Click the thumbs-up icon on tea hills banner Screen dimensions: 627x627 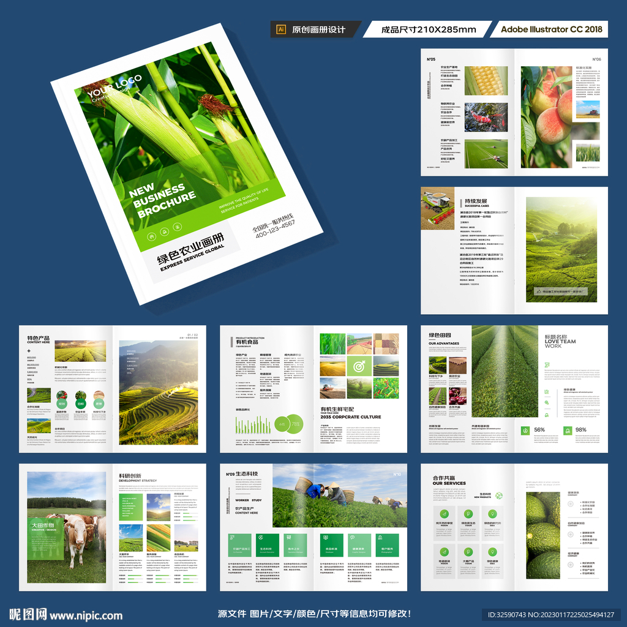click(x=539, y=292)
